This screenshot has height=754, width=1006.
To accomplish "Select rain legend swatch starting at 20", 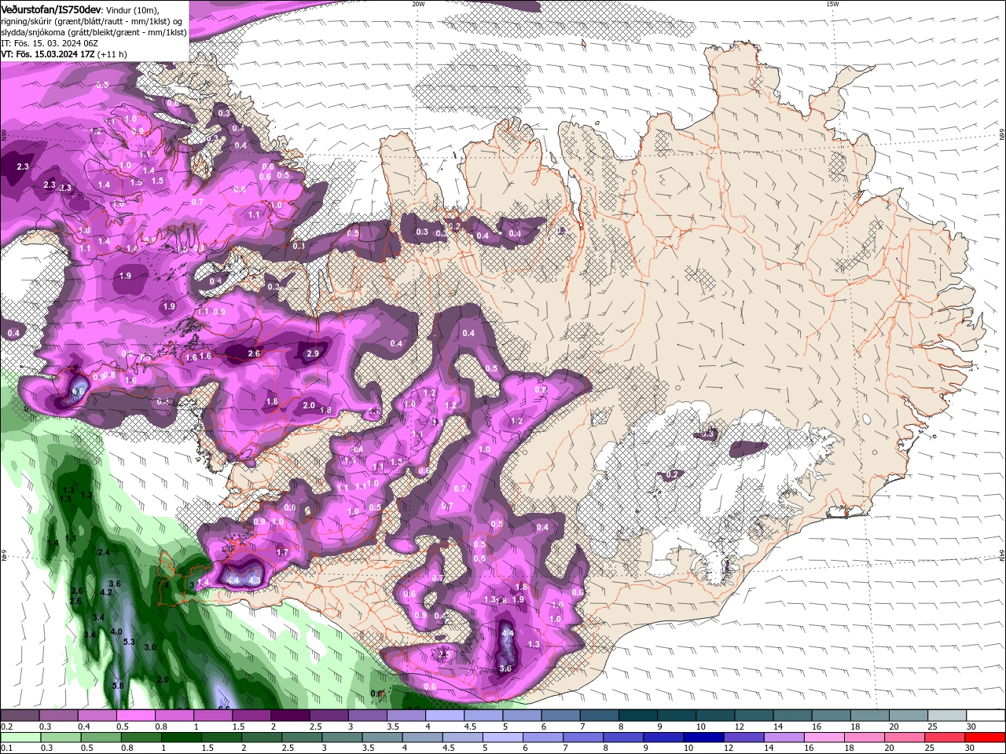I will (x=903, y=738).
